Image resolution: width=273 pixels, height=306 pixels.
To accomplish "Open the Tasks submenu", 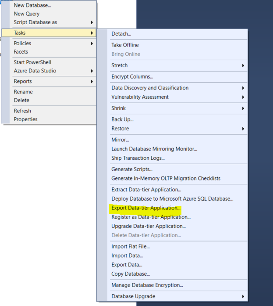I will [49, 33].
